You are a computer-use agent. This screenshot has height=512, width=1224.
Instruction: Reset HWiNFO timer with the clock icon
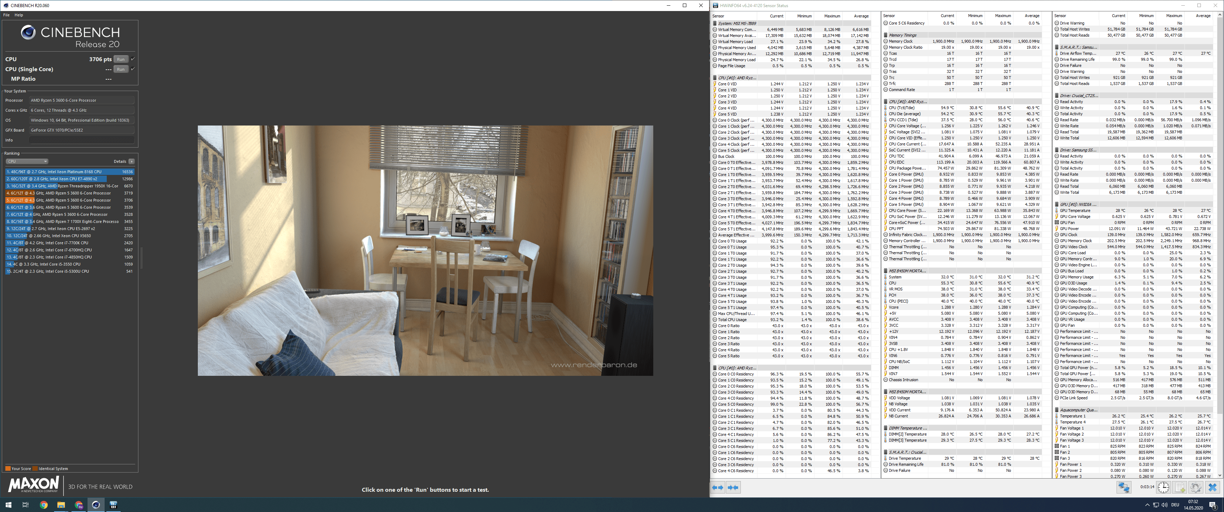1163,488
